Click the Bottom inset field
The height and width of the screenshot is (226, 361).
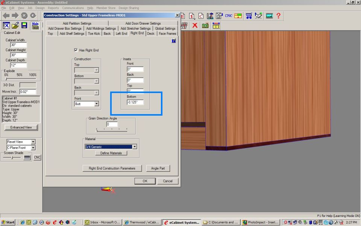135,102
